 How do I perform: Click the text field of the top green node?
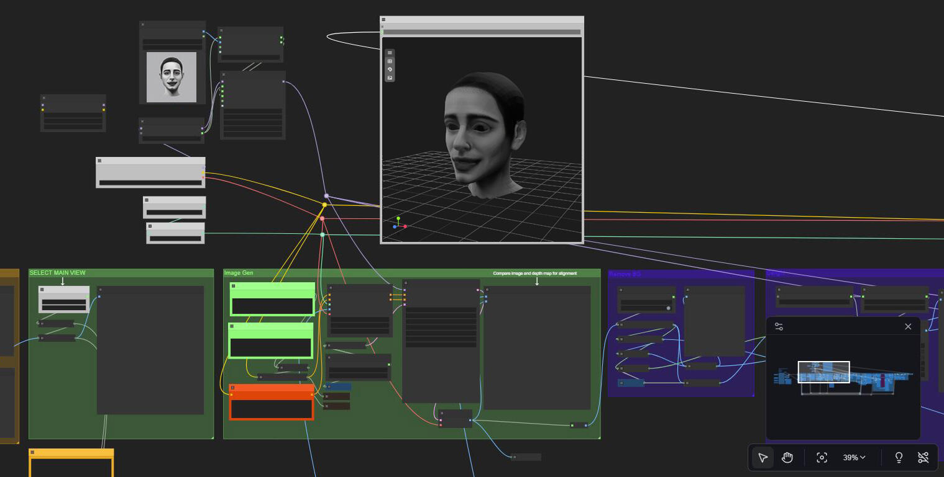(272, 306)
